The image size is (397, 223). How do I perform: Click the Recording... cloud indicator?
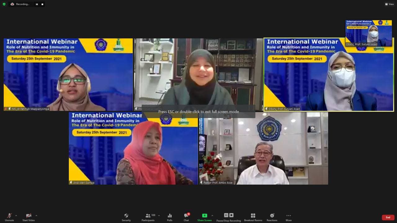(x=20, y=4)
